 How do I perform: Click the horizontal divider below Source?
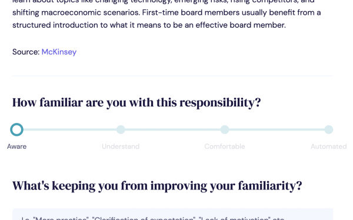point(172,76)
